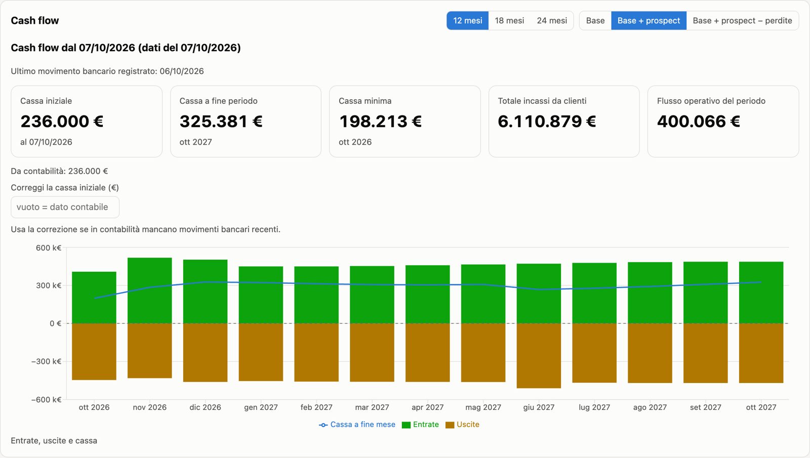Click the −300 k€ y-axis label
Image resolution: width=810 pixels, height=458 pixels.
click(x=46, y=361)
